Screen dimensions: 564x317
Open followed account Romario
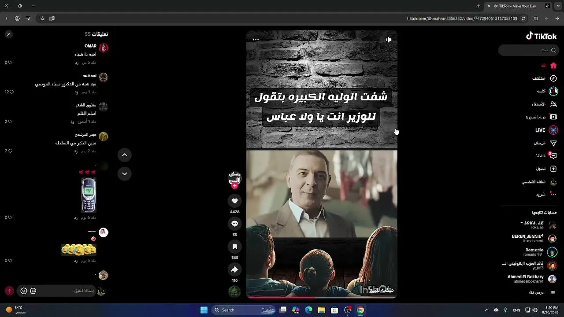pos(540,252)
